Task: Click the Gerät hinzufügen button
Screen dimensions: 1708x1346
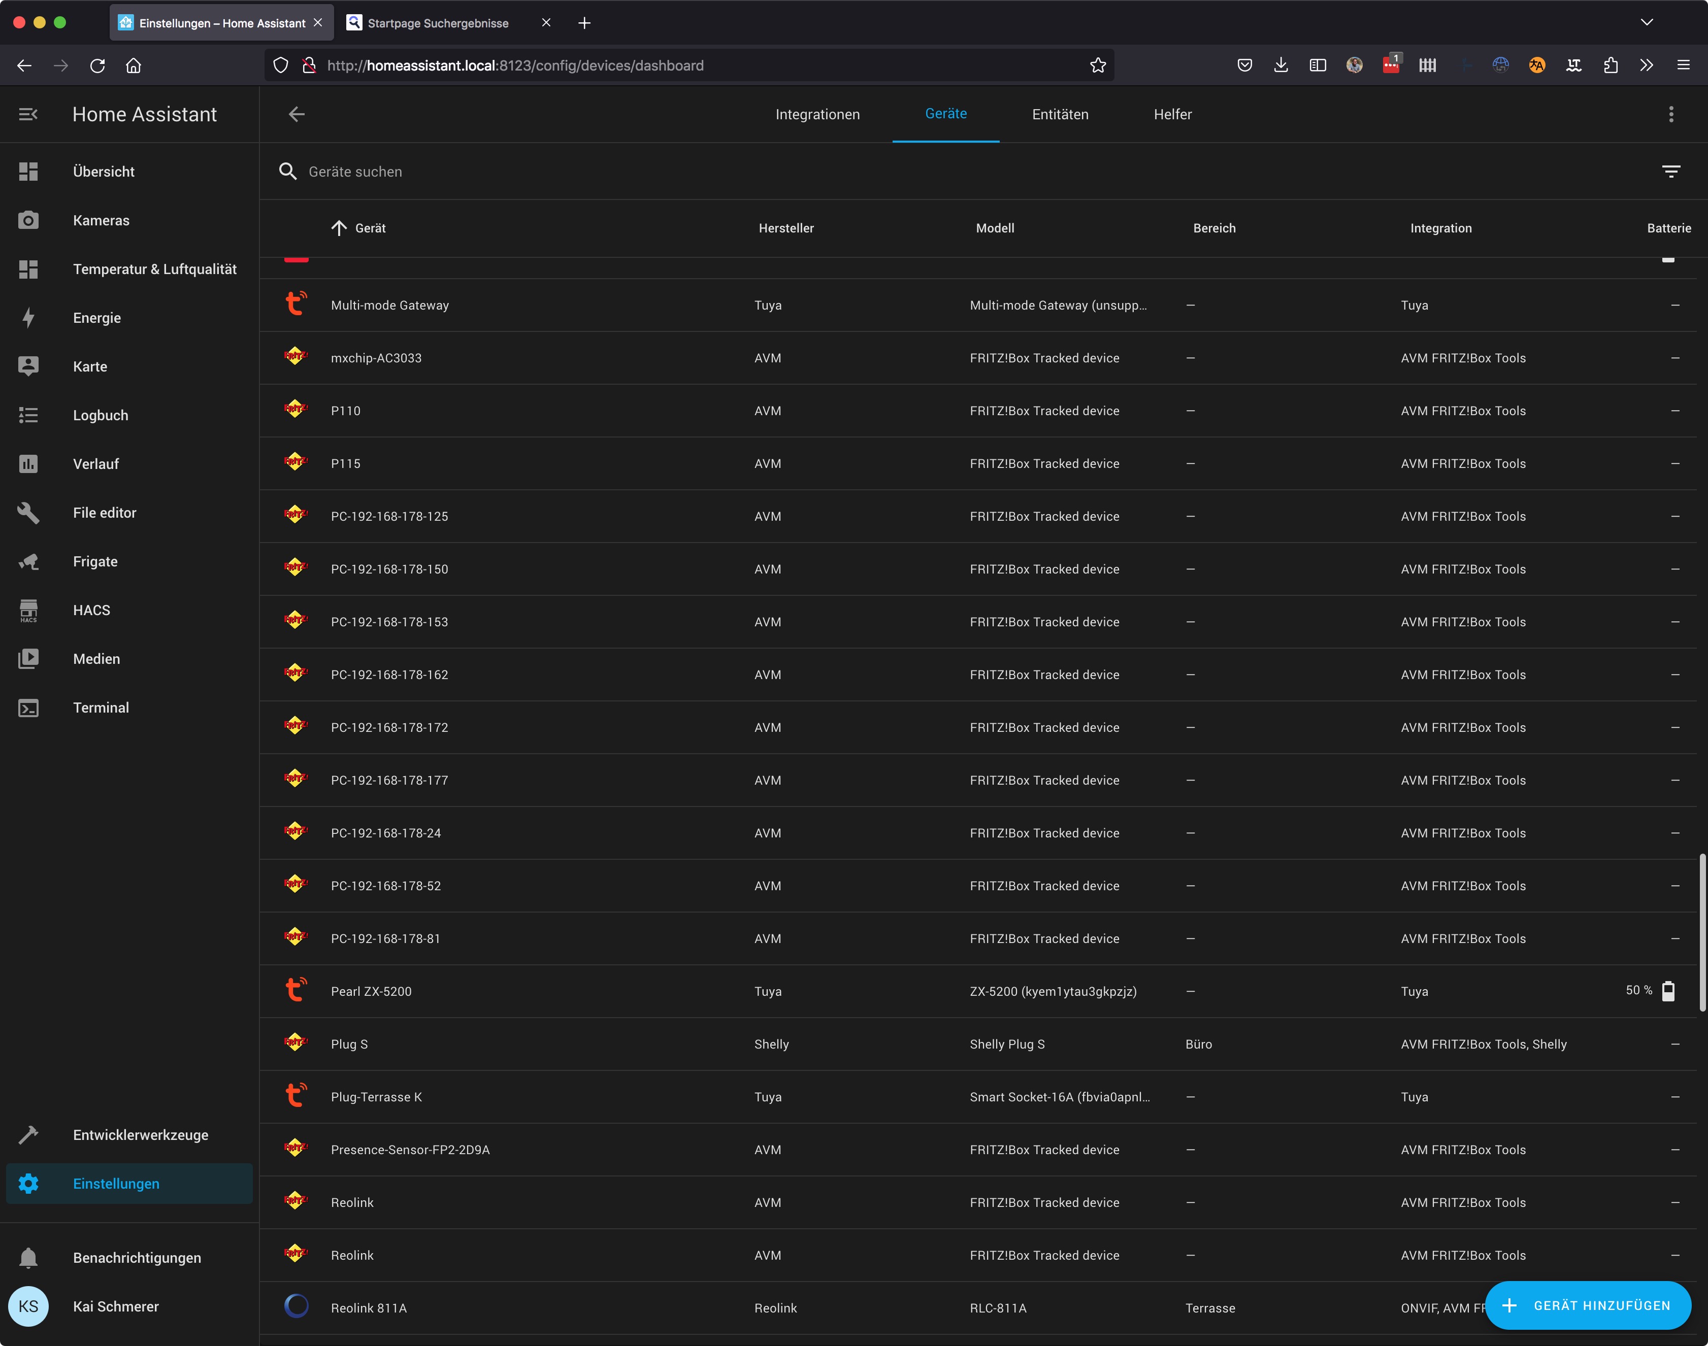Action: pyautogui.click(x=1587, y=1305)
